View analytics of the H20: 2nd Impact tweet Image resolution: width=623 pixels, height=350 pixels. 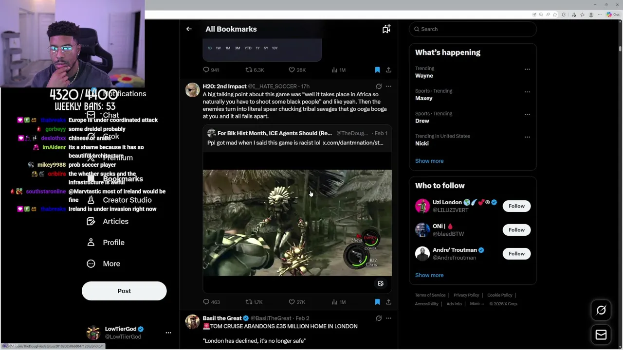(338, 302)
